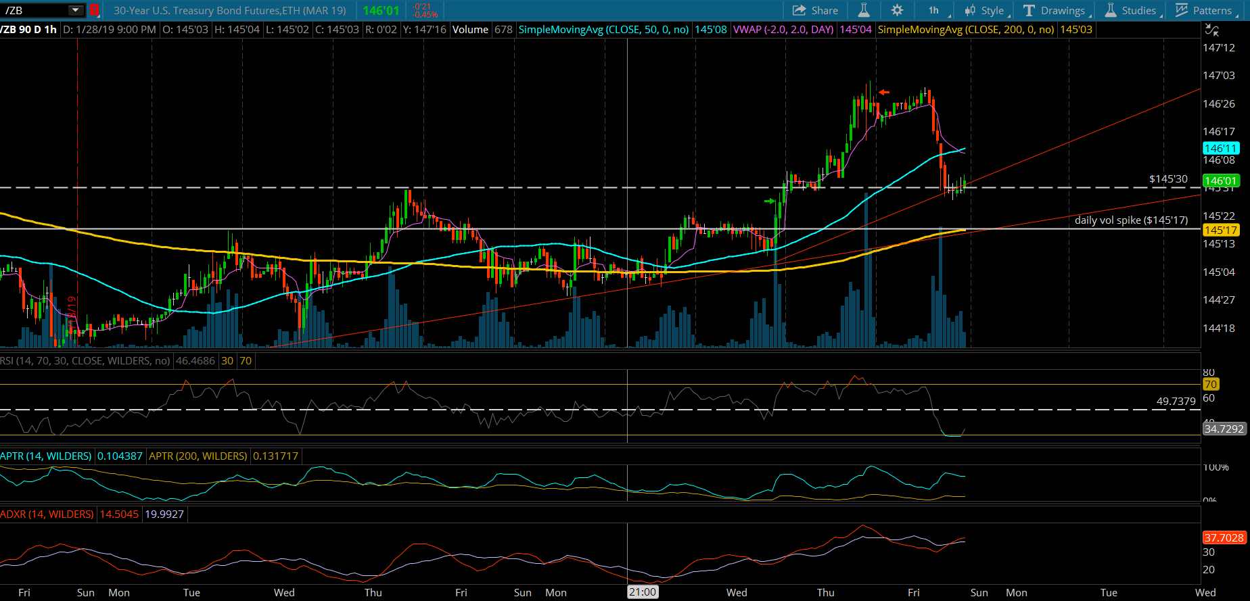Select the daily vol spike ($145'17) label
This screenshot has height=601, width=1250.
pyautogui.click(x=1131, y=220)
